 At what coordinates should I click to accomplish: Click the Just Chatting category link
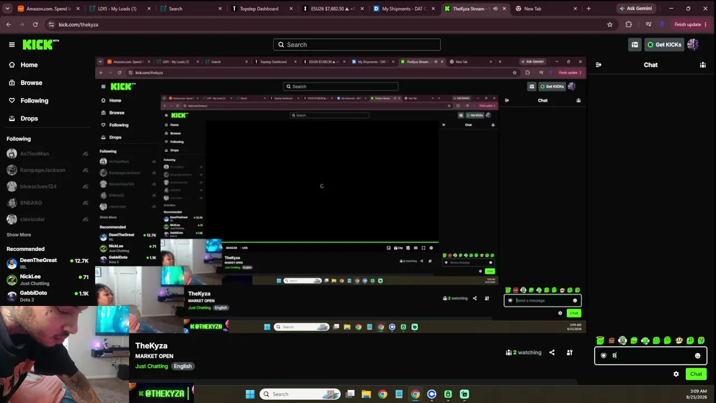[152, 366]
